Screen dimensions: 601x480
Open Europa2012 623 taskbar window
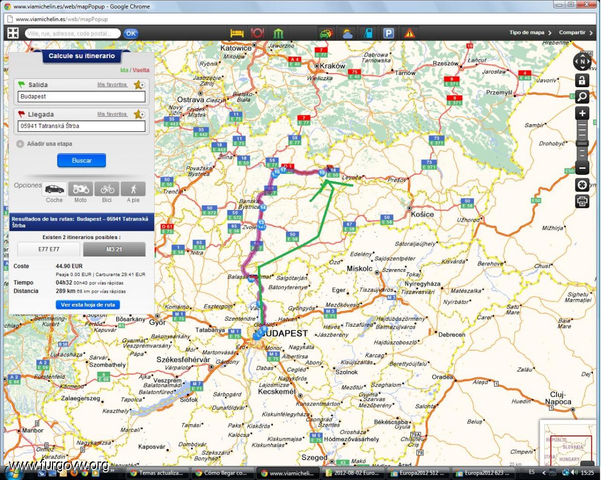483,472
